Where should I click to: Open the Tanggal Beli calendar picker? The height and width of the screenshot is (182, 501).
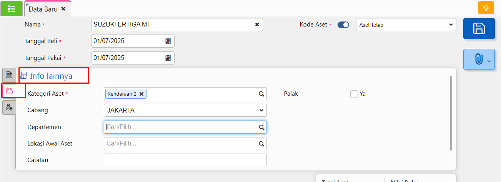(168, 41)
